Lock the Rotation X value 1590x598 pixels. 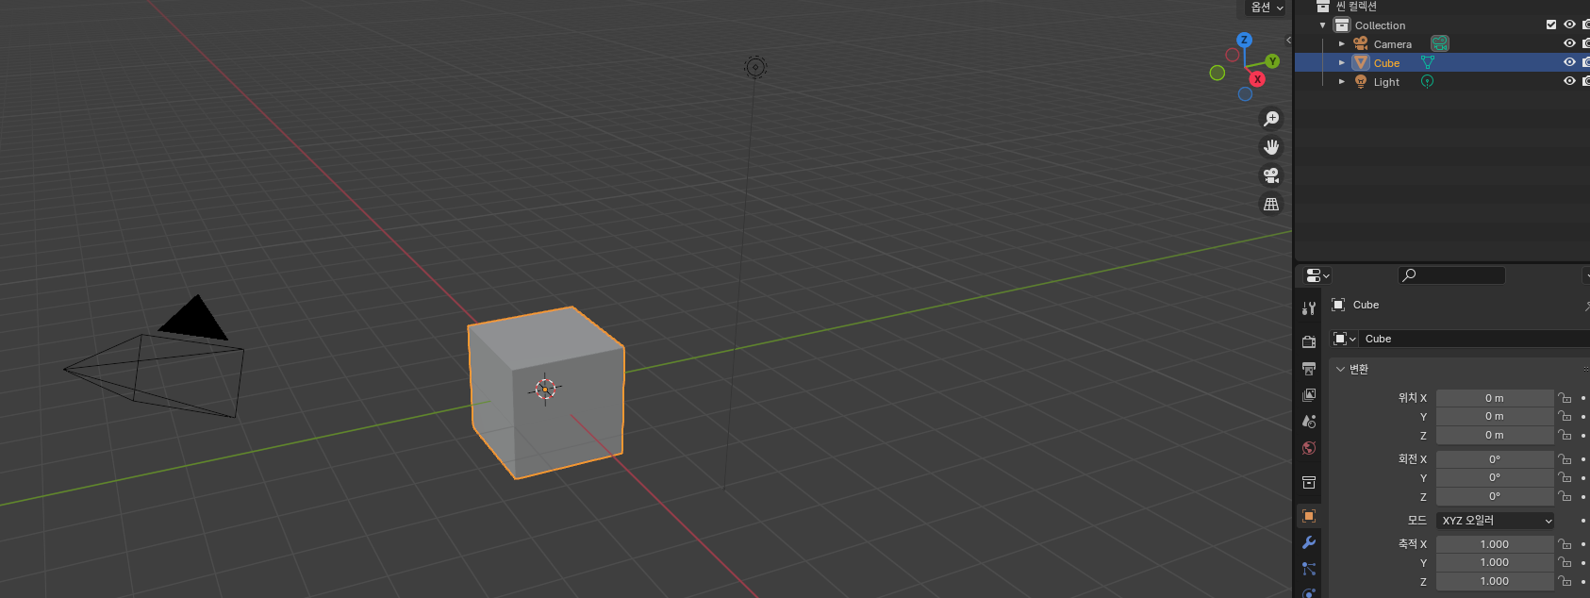(1565, 459)
